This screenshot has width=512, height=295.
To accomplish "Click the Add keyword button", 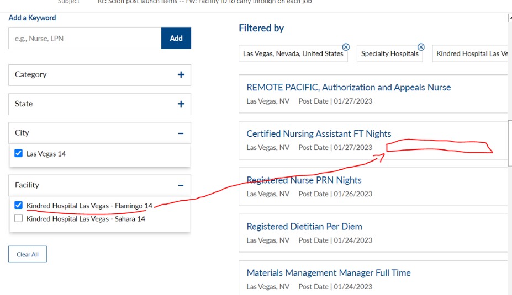I will pyautogui.click(x=176, y=39).
